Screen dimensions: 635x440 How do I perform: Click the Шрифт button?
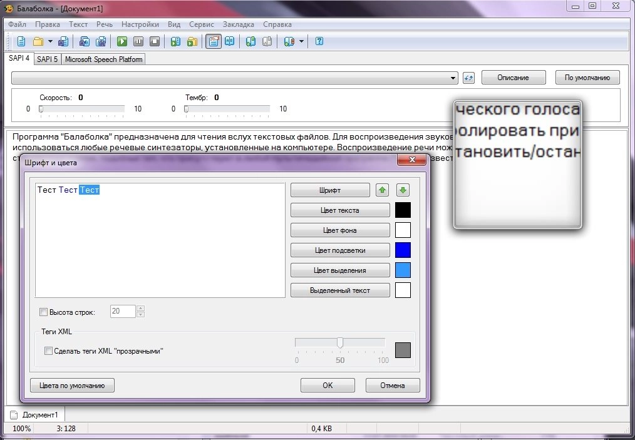coord(330,190)
